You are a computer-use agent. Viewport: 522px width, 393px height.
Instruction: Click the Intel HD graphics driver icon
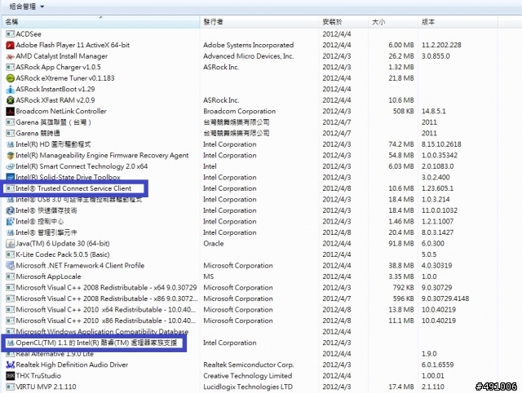tap(11, 144)
